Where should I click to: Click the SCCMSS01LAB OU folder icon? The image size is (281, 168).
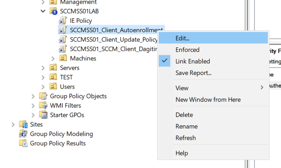click(x=54, y=11)
